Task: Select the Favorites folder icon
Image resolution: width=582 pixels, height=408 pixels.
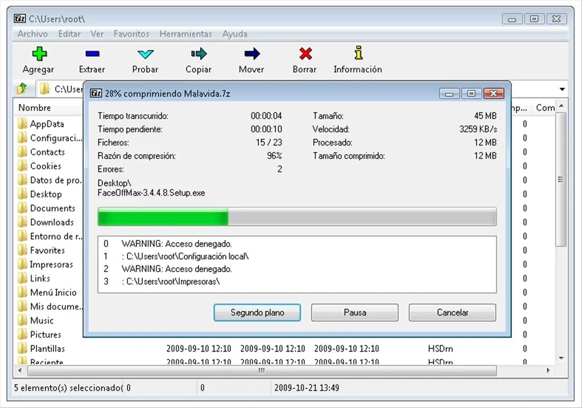Action: point(23,250)
